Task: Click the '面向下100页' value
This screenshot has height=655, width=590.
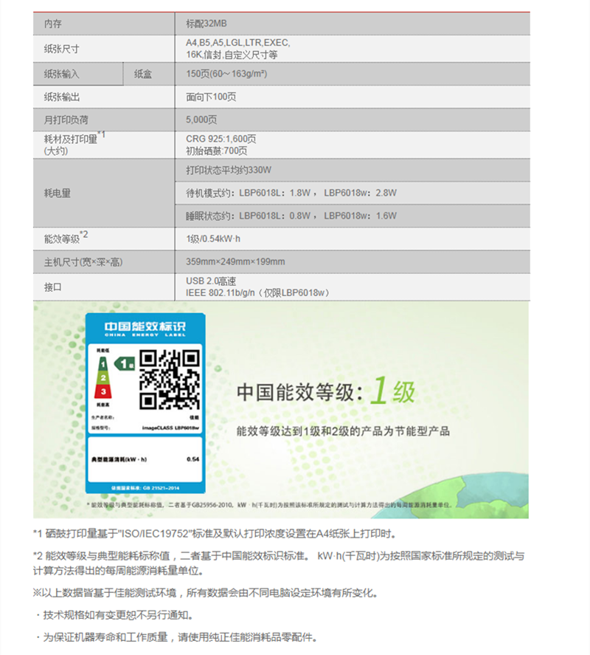Action: [211, 97]
